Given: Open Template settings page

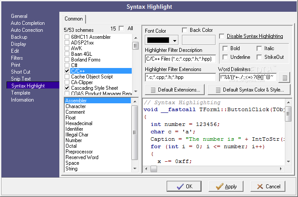Looking at the screenshot, I should click(x=21, y=93).
